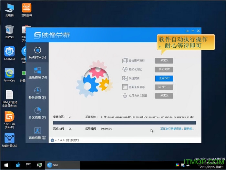The width and height of the screenshot is (226, 170).
Task: Click 备份用户资料 step icon
Action: [125, 61]
